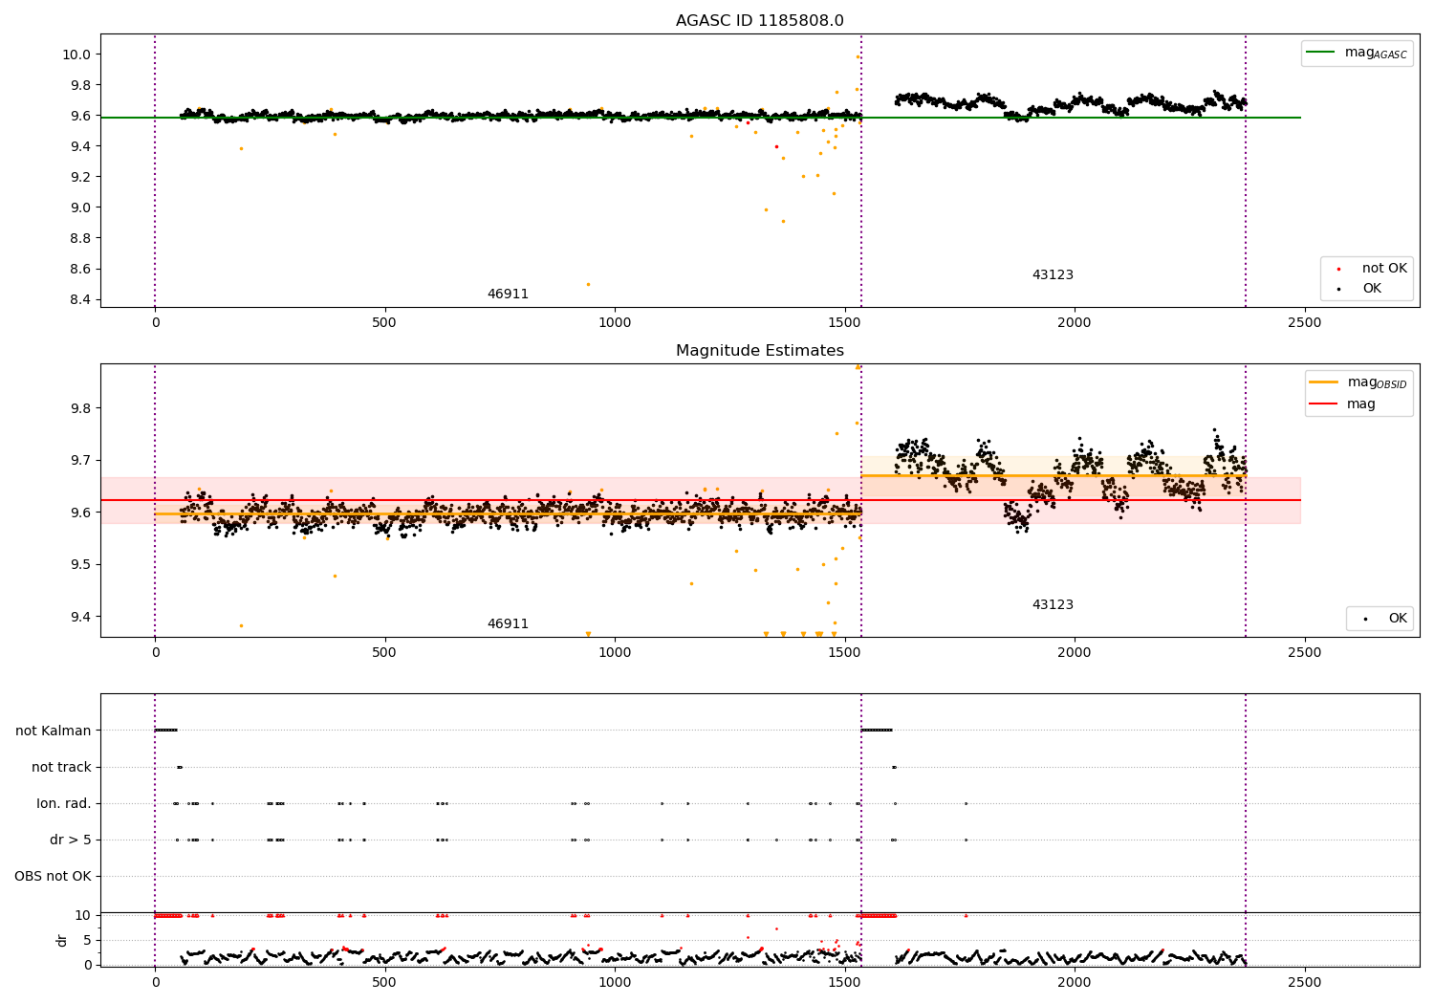Click the 8.6 tick on top y-axis
1434x1004 pixels.
click(79, 270)
